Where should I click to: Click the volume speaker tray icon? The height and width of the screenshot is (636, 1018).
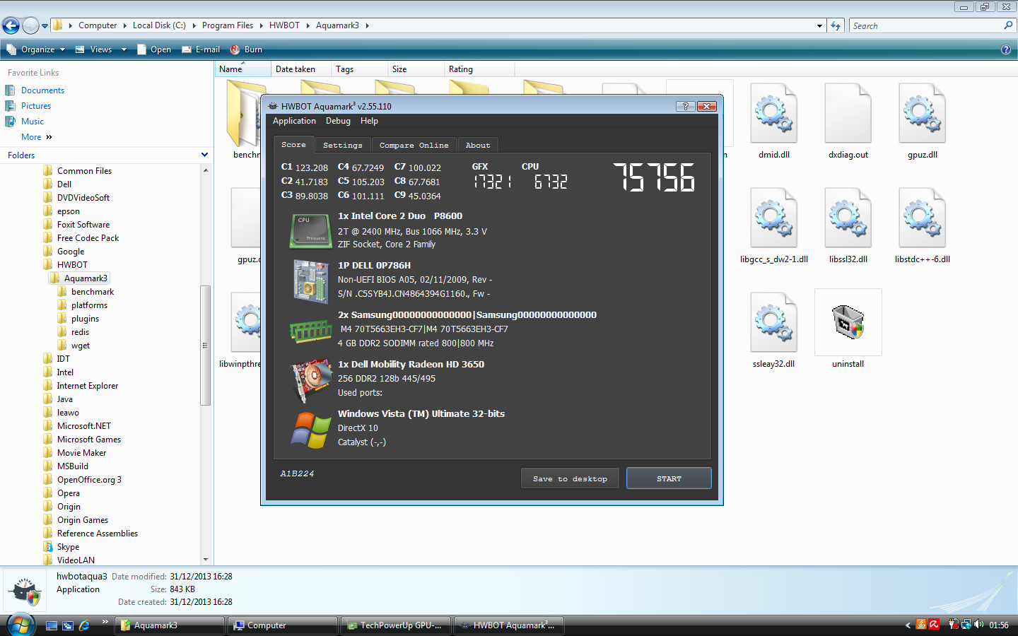click(979, 625)
